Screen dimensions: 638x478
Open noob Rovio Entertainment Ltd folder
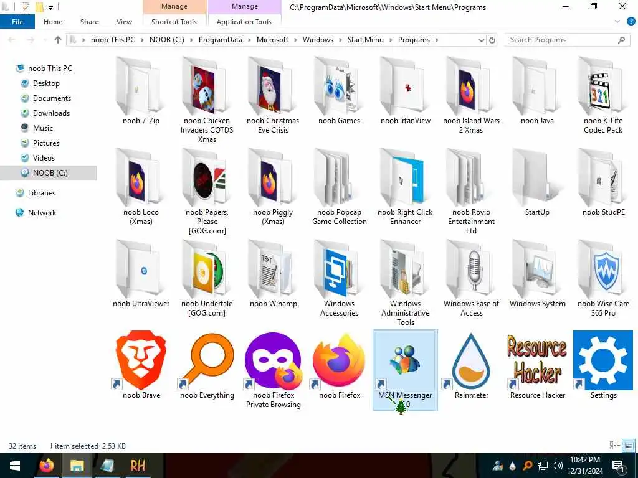tap(471, 191)
